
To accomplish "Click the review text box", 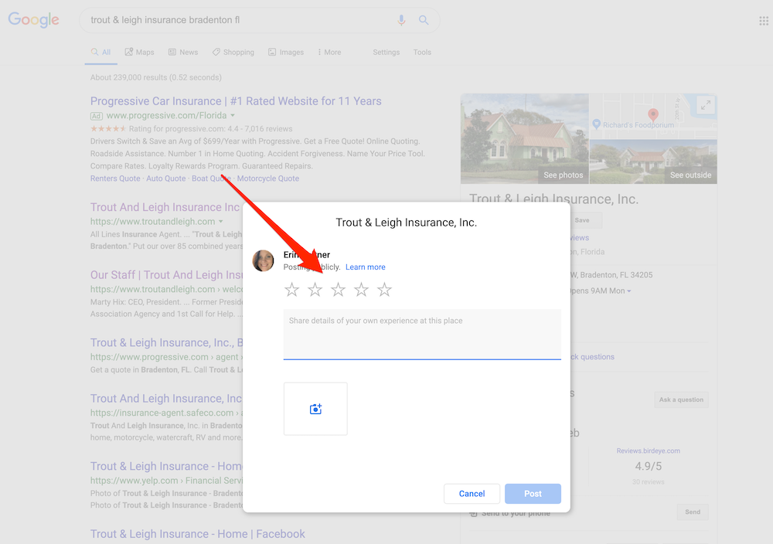I will (422, 335).
